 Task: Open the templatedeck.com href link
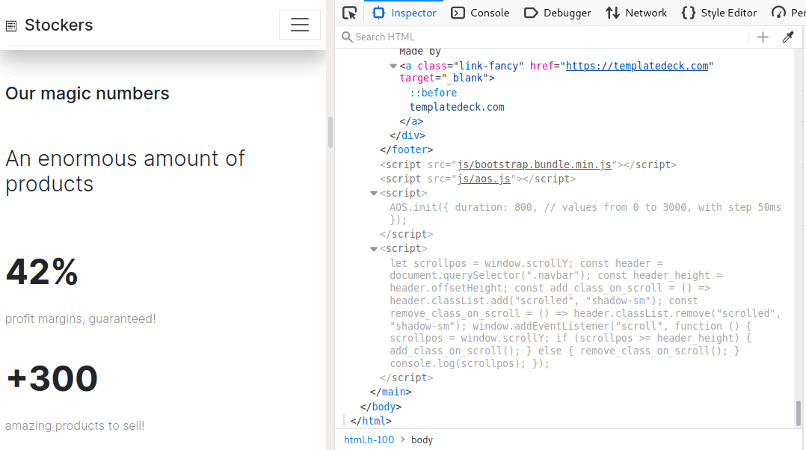[636, 66]
